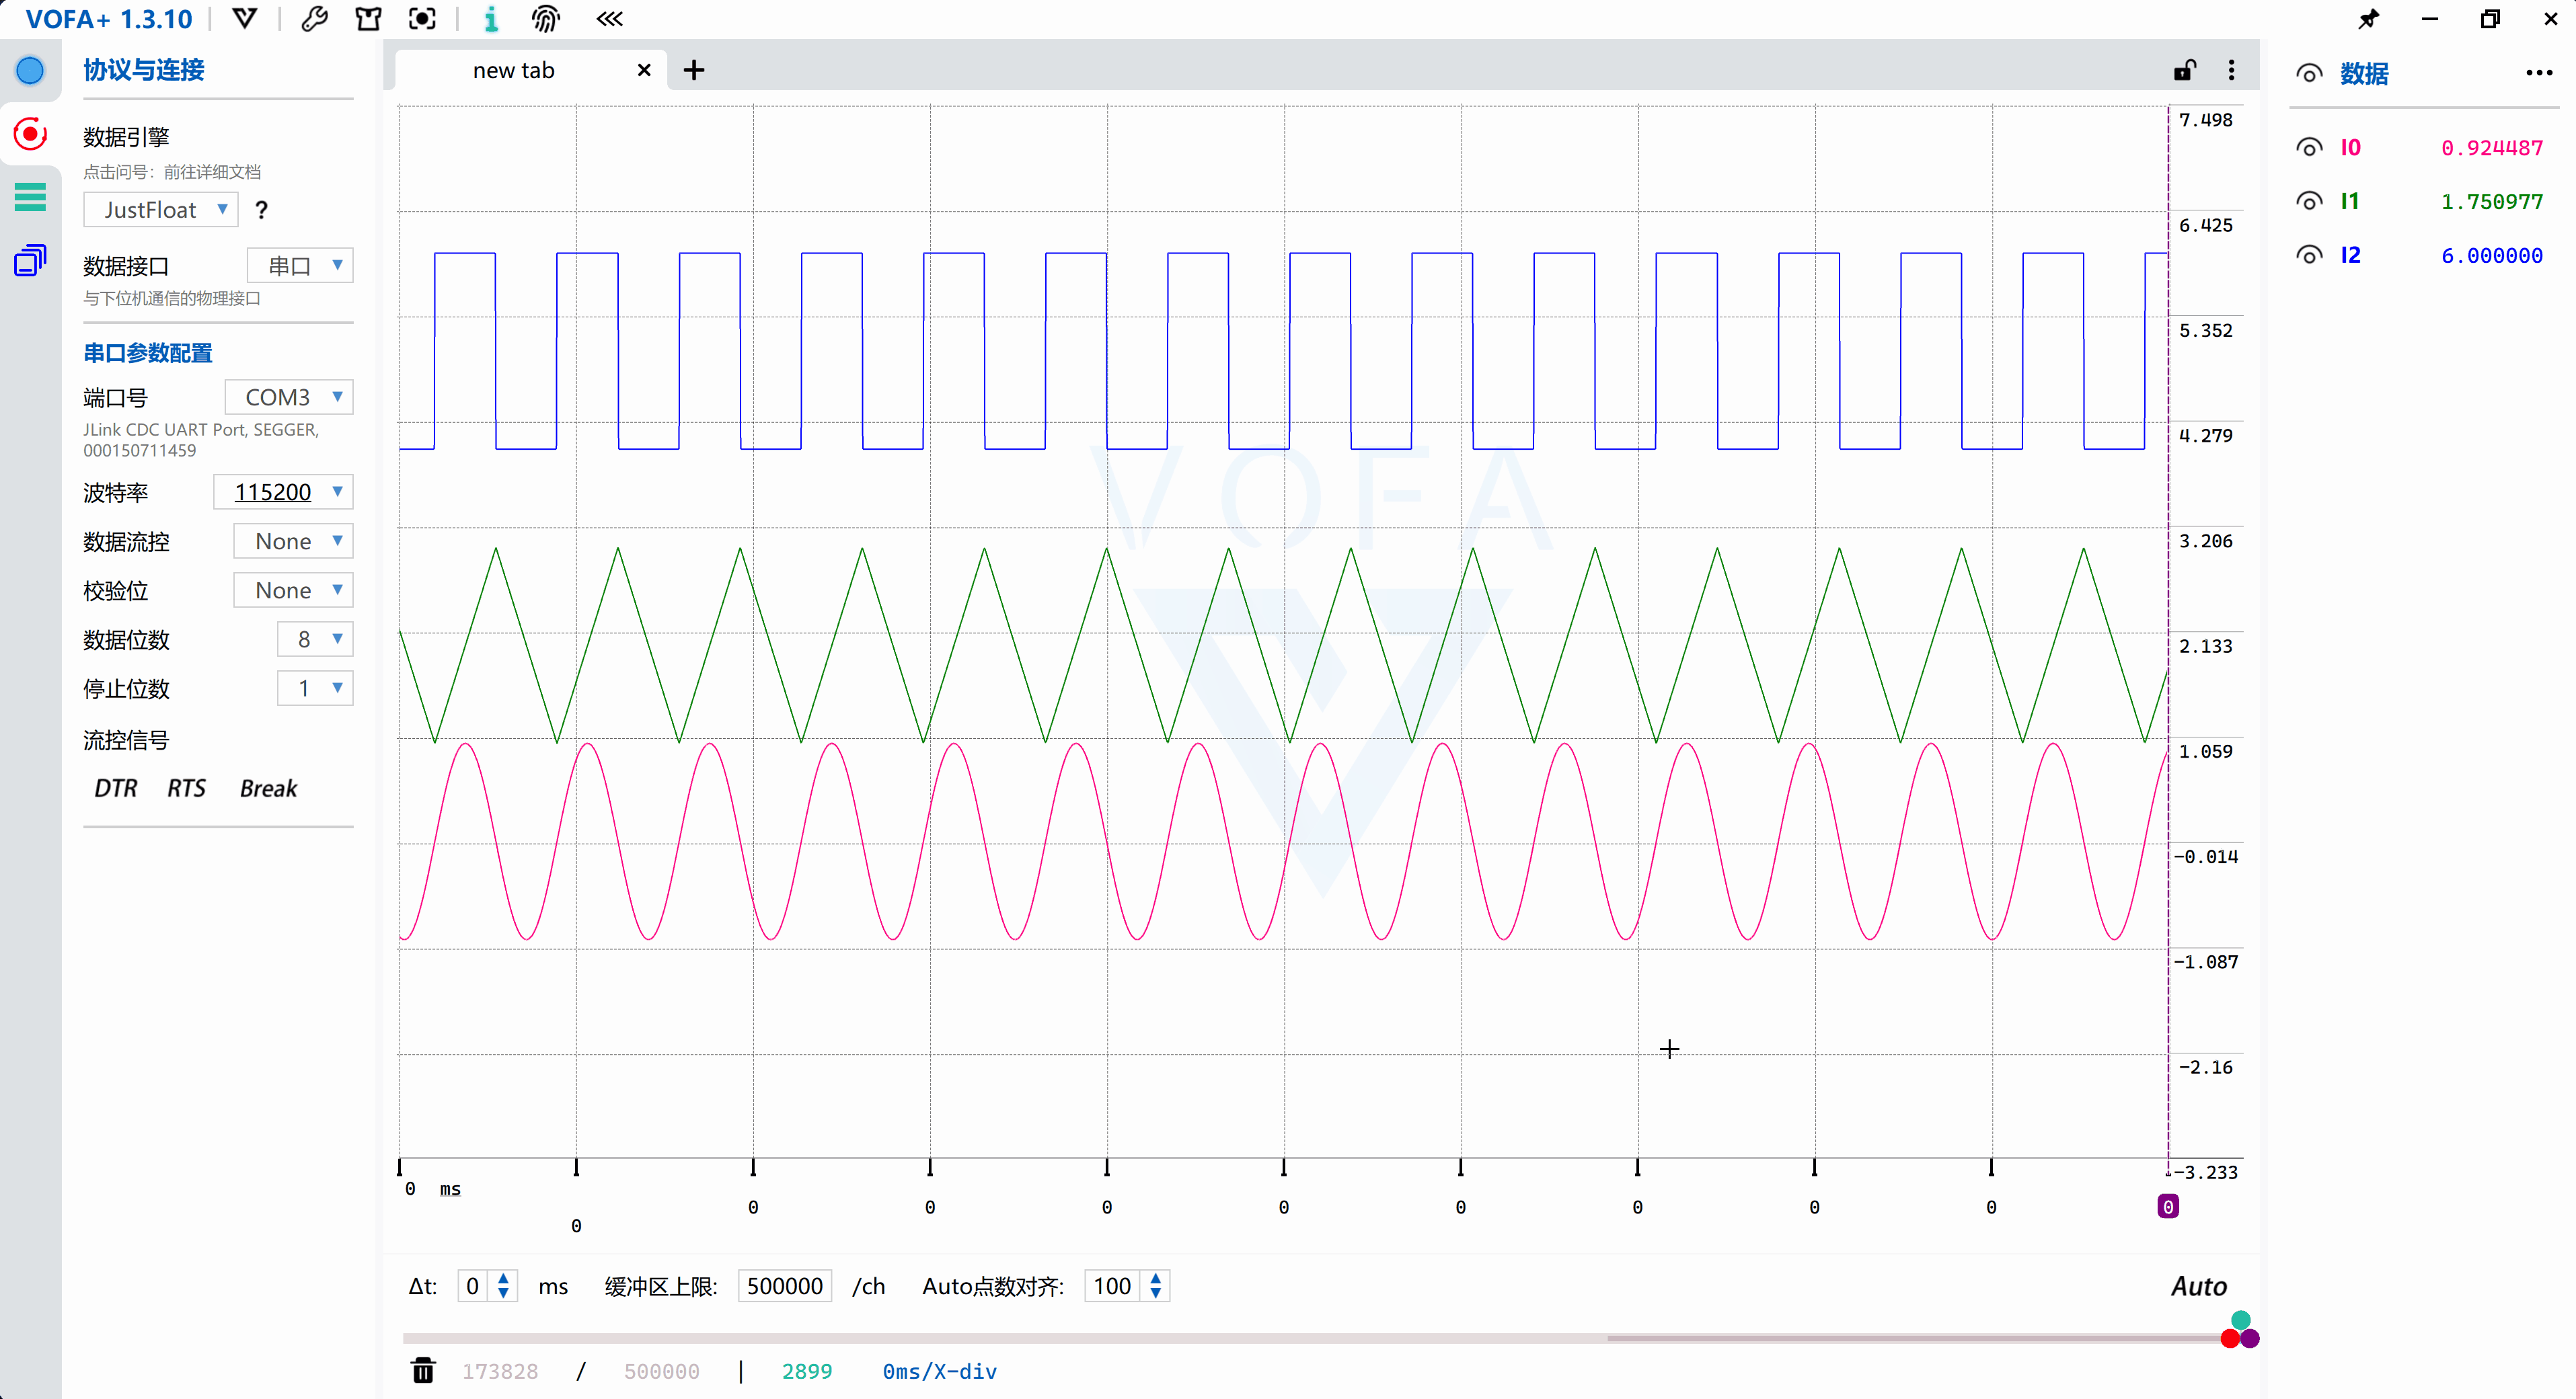Click the purple slider handle dot
This screenshot has height=1399, width=2576.
pyautogui.click(x=2250, y=1339)
